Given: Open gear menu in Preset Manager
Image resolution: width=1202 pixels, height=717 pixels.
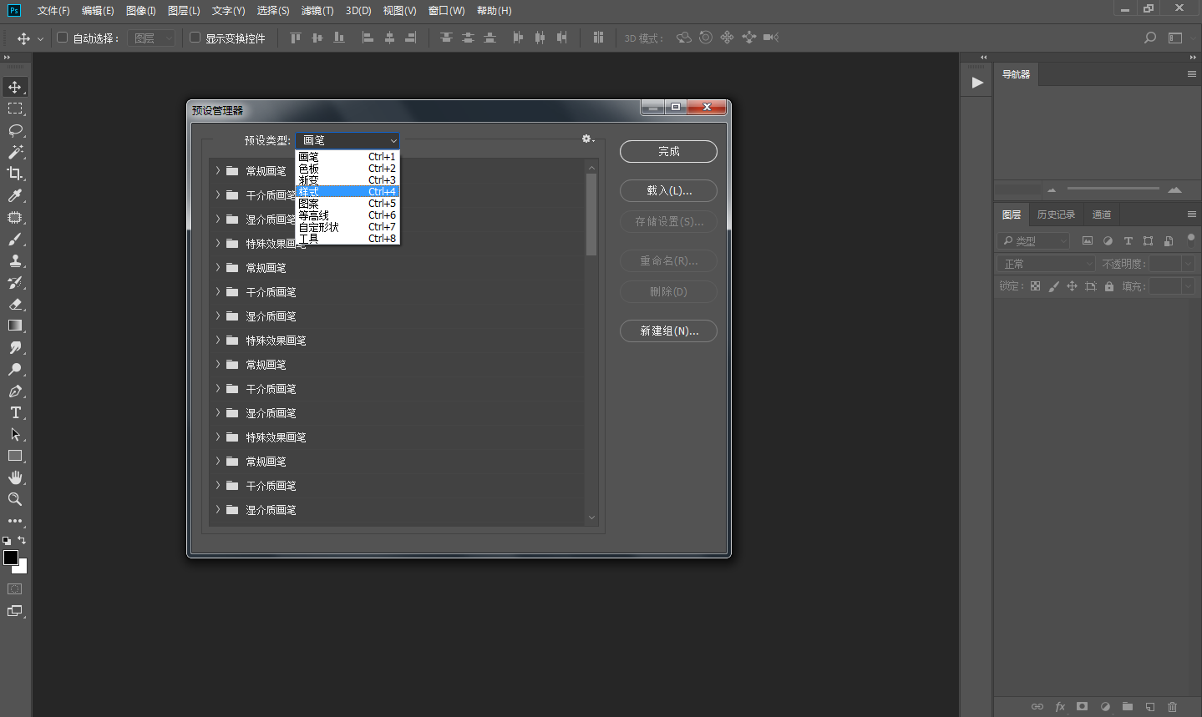Looking at the screenshot, I should (x=588, y=139).
